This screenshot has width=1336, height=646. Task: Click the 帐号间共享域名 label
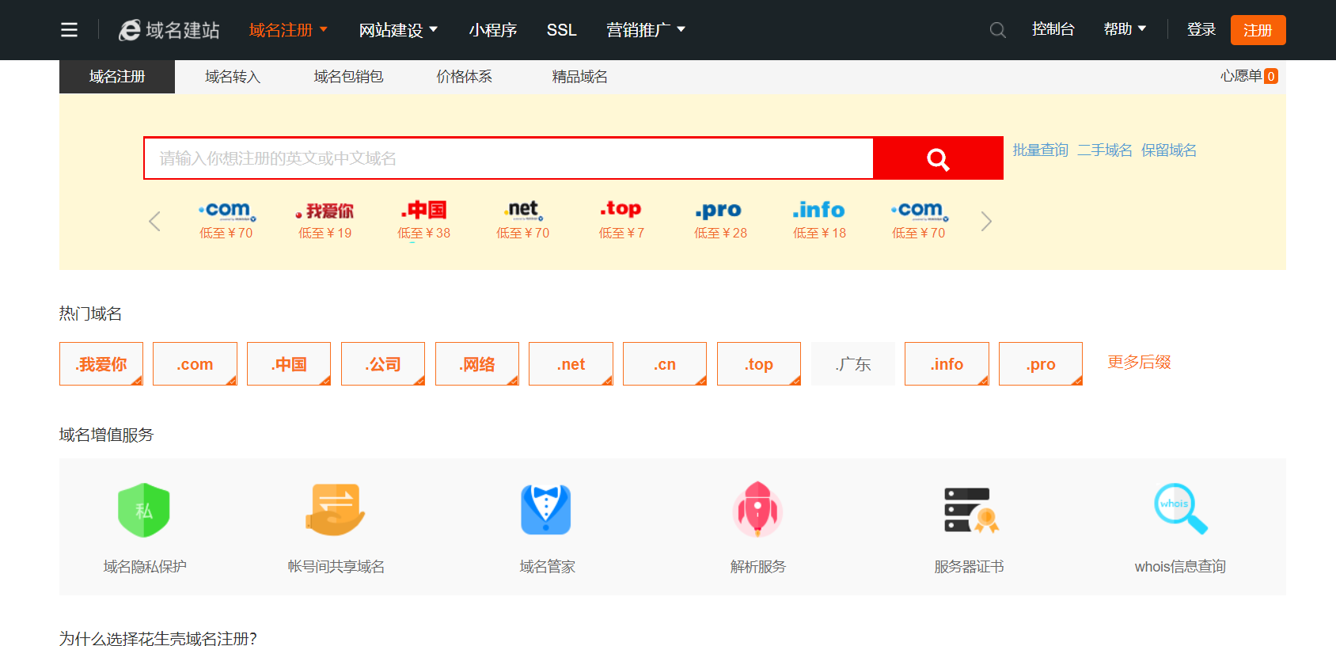[x=336, y=567]
